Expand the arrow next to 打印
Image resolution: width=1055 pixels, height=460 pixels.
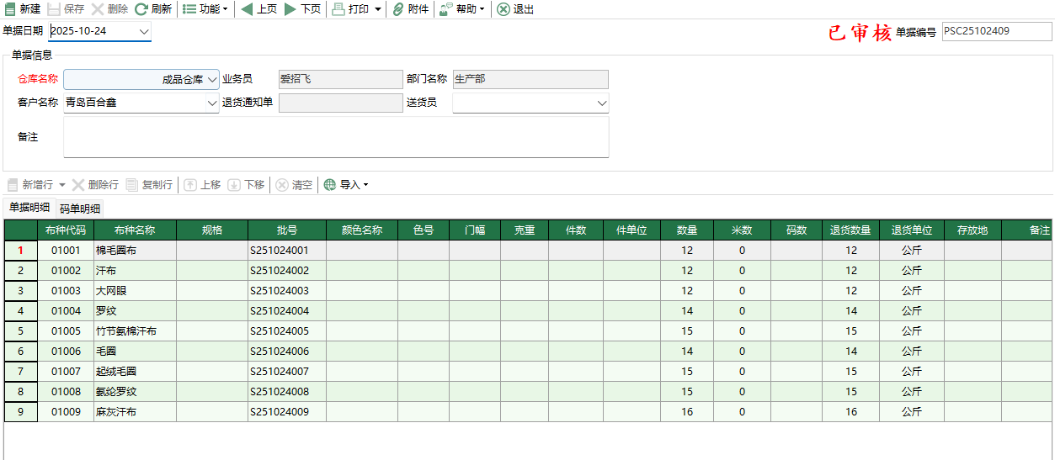[378, 9]
